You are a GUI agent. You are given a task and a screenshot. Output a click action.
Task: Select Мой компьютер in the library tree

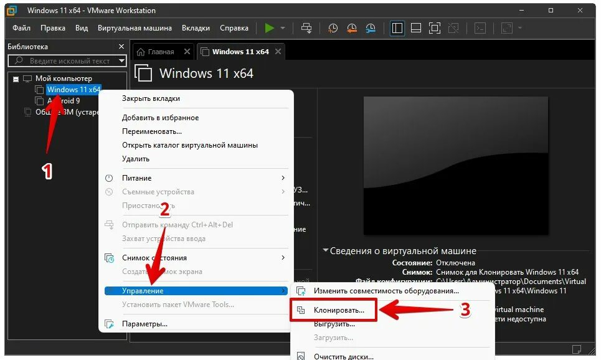[x=64, y=78]
